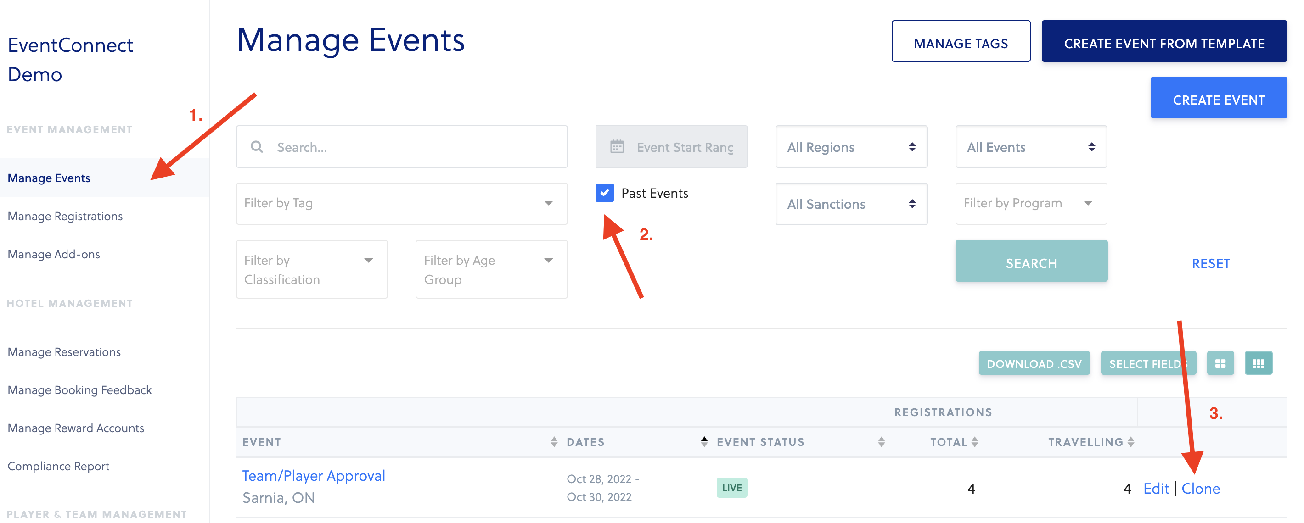
Task: Sort by the Event Status column arrows
Action: (881, 441)
